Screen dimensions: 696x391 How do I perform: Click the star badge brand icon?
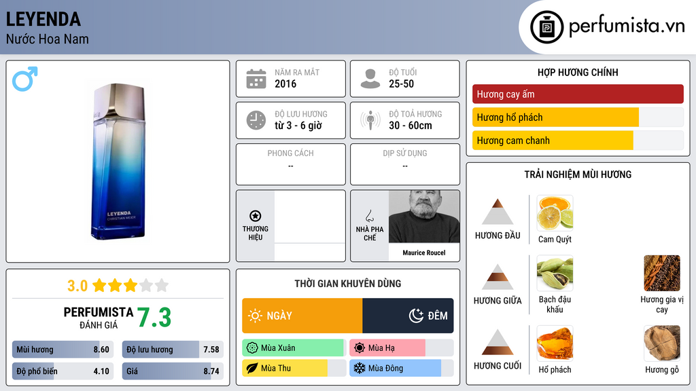tap(256, 216)
